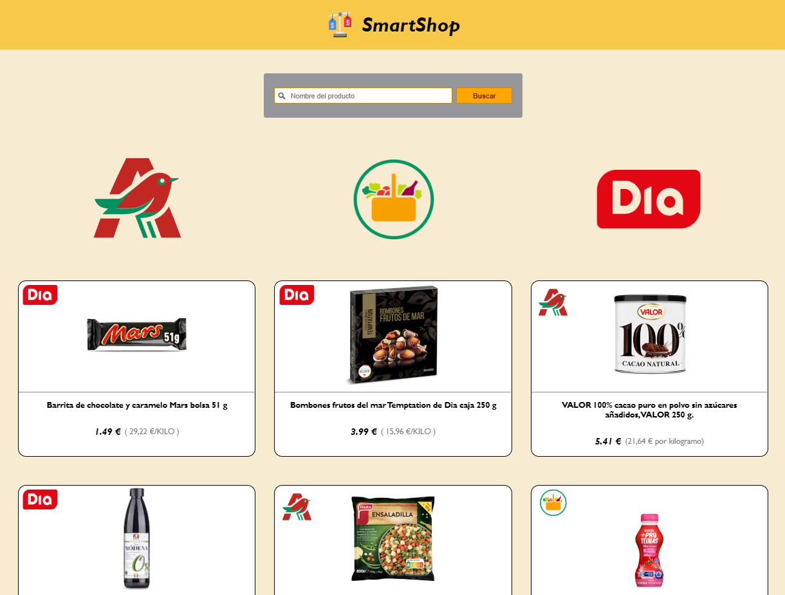Open VALOR 100% cacao puro product title
This screenshot has width=785, height=595.
(649, 410)
